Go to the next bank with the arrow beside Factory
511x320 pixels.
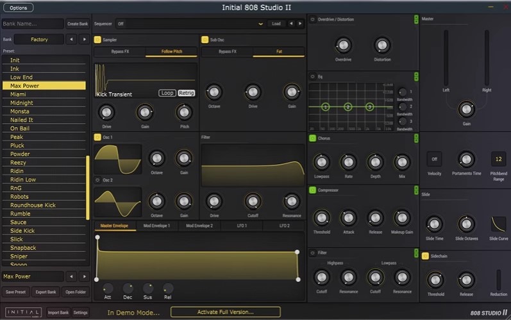pos(85,39)
